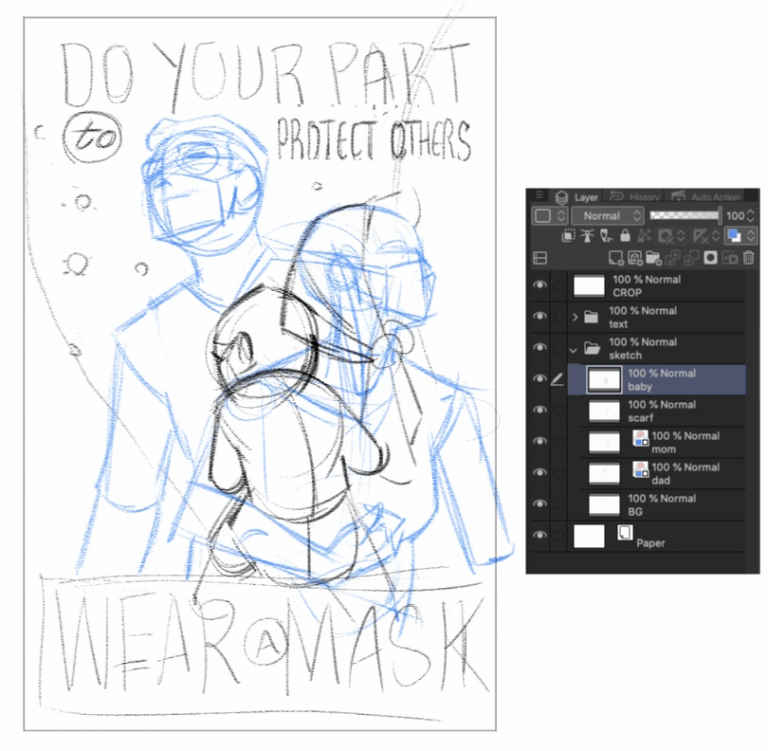Tick the checkbox beside BG layer
Screen dimensions: 768x751
pos(558,504)
